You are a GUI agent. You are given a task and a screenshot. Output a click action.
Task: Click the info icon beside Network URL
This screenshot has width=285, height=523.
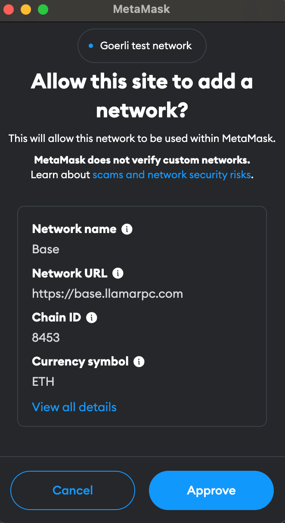click(x=118, y=273)
